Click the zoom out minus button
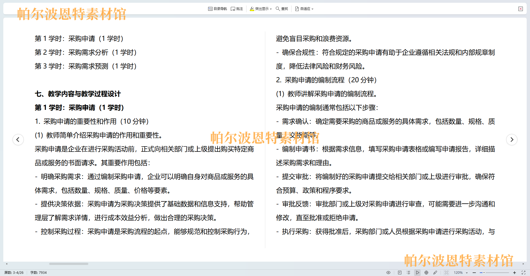530x276 pixels. [x=474, y=273]
